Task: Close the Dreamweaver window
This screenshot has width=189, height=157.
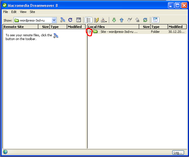Action: click(184, 5)
